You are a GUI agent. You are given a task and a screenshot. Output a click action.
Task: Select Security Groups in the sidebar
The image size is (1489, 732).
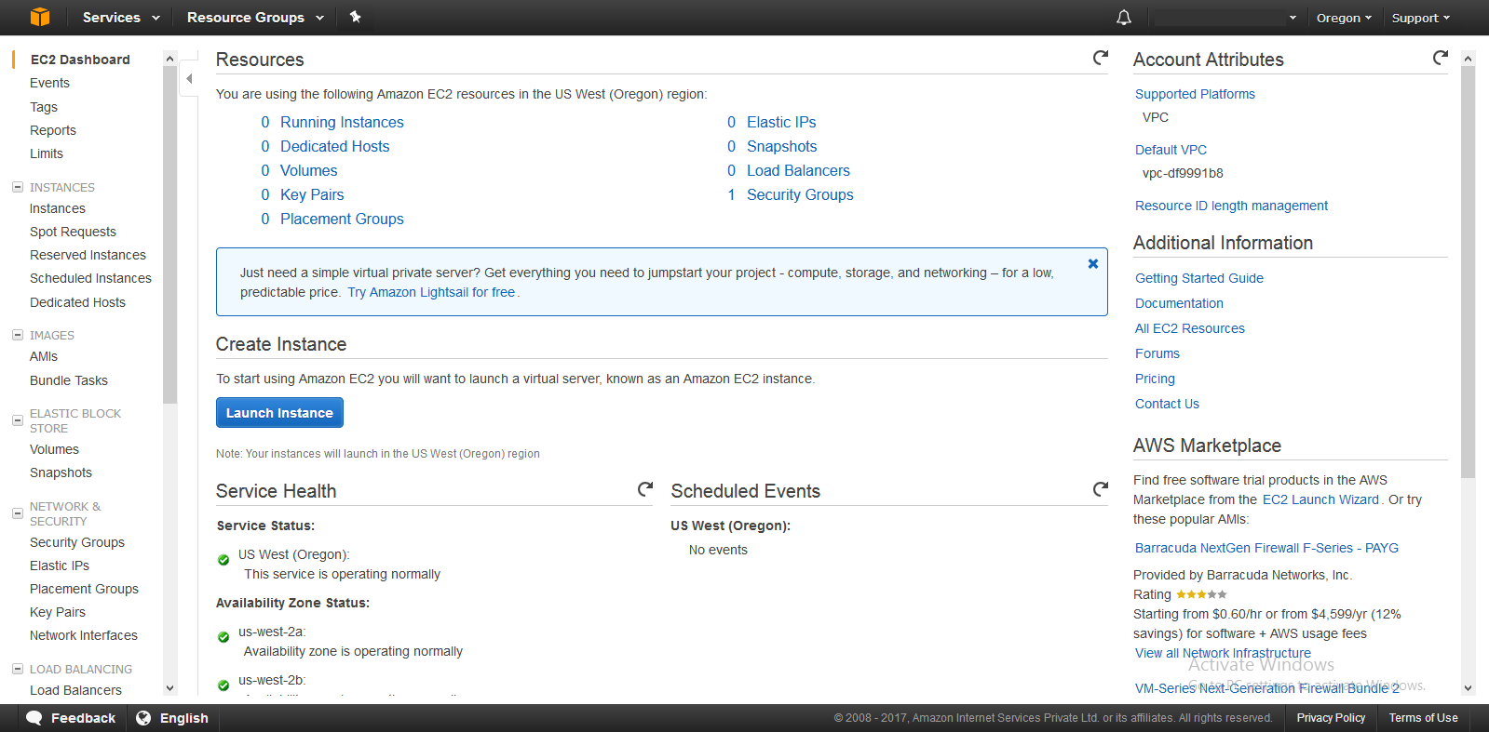click(77, 542)
